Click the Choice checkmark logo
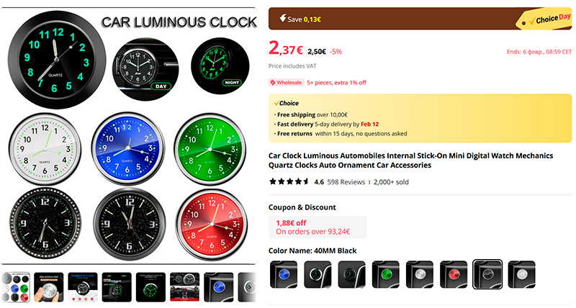Image resolution: width=576 pixels, height=308 pixels. (286, 103)
